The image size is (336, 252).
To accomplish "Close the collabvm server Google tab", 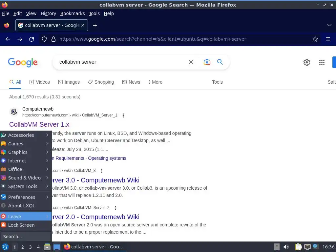I will 83,25.
